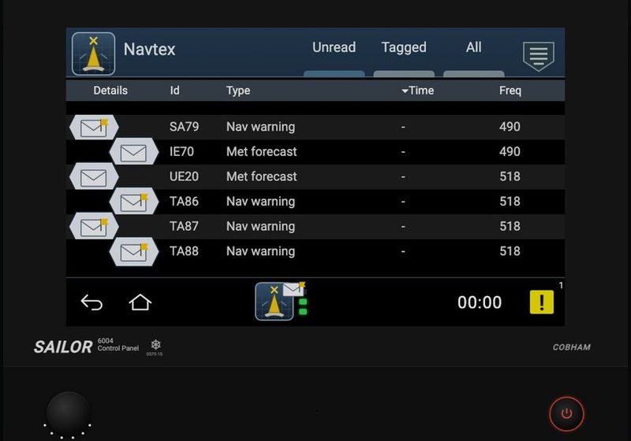The image size is (631, 441).
Task: Click Met forecast type in IE70 row
Action: coord(262,152)
